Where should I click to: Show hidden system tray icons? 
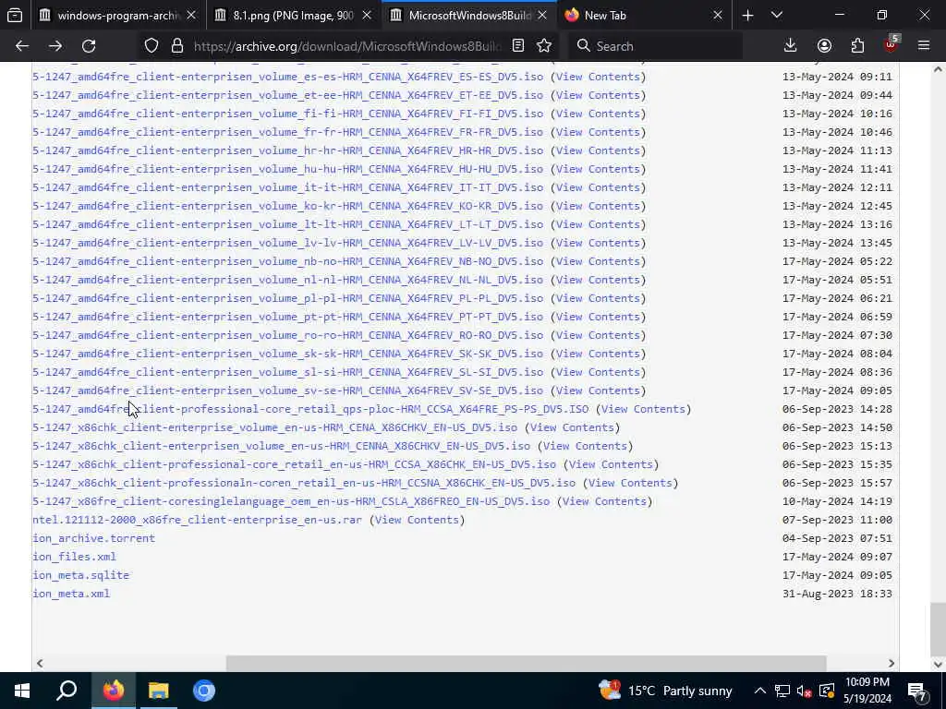coord(760,691)
